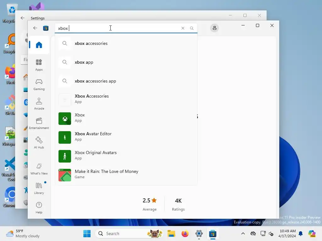Image resolution: width=322 pixels, height=241 pixels.
Task: Open the Notepad++ desktop shortcut
Action: click(x=8, y=136)
